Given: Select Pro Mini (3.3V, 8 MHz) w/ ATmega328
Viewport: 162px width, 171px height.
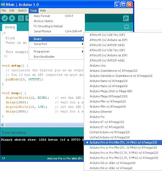Looking at the screenshot, I should [x=123, y=153].
